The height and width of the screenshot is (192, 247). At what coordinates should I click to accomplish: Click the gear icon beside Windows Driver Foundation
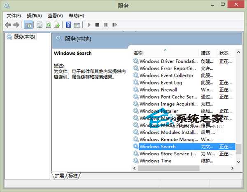click(x=135, y=61)
